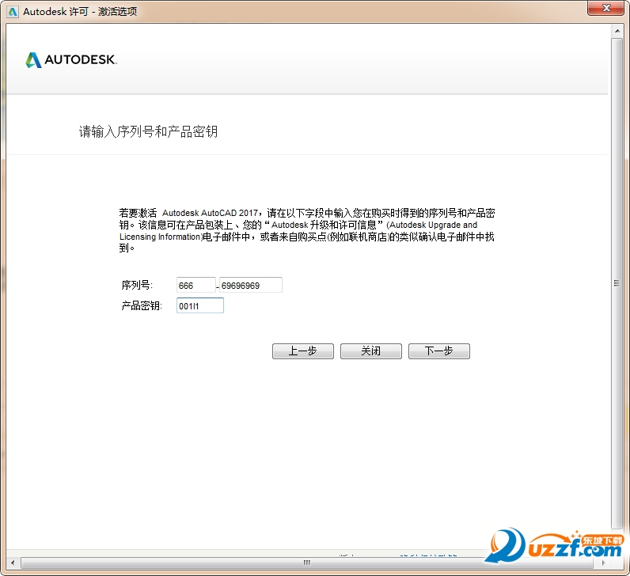Click the Autodesk logo in the header
Screen dimensions: 630x576
click(x=71, y=60)
